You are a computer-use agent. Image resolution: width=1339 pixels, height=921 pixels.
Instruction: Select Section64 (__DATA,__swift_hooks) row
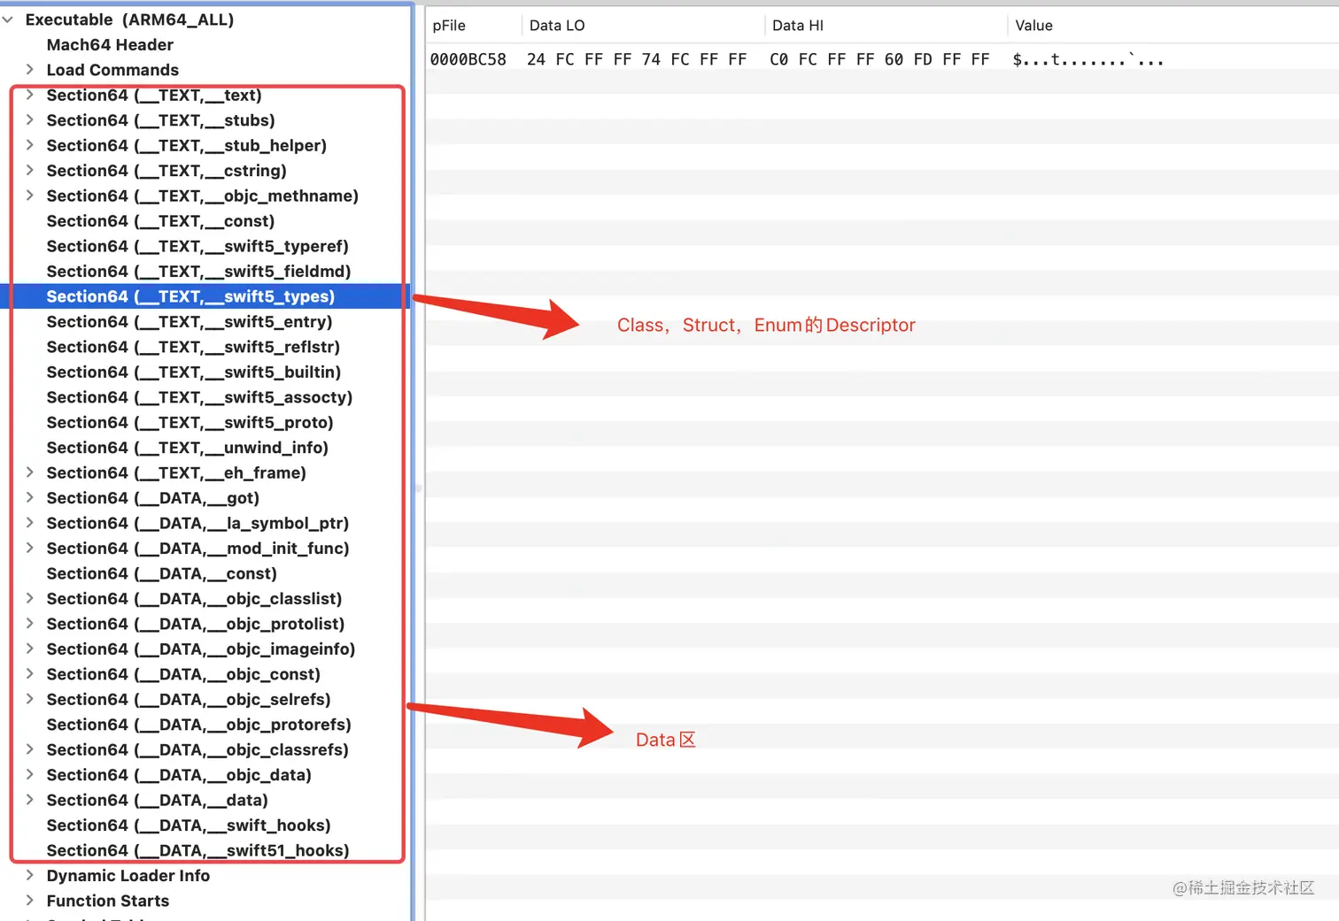pos(205,825)
